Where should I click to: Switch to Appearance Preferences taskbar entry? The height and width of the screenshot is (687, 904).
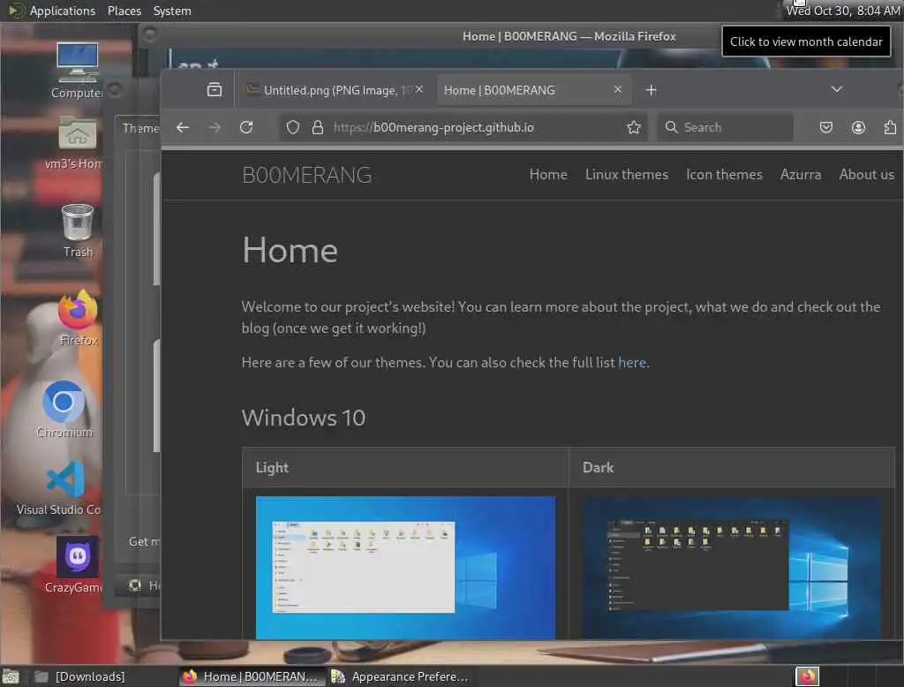(400, 676)
